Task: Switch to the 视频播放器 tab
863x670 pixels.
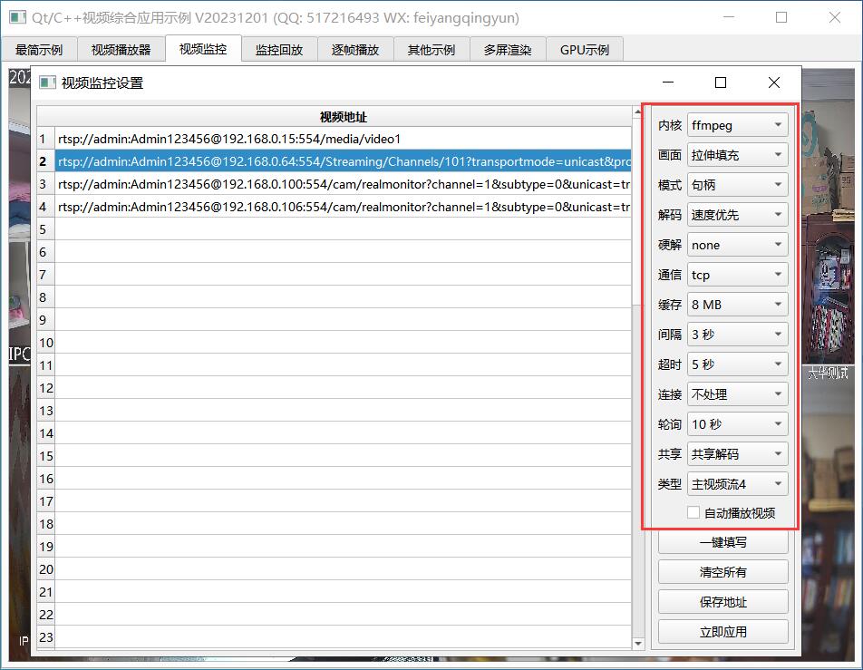Action: (x=121, y=50)
